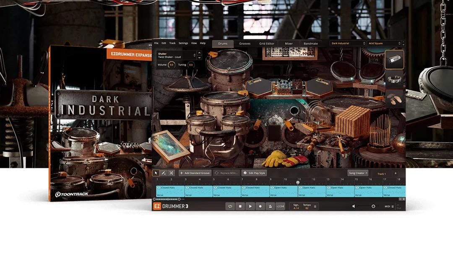Select the pencil draw tool
The width and height of the screenshot is (453, 255).
click(x=164, y=173)
